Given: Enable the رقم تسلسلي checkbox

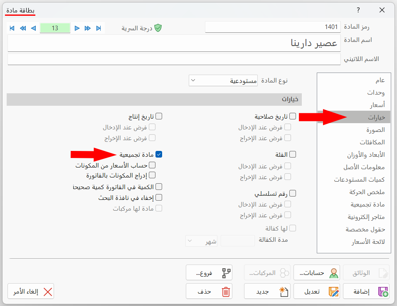Looking at the screenshot, I should [293, 193].
